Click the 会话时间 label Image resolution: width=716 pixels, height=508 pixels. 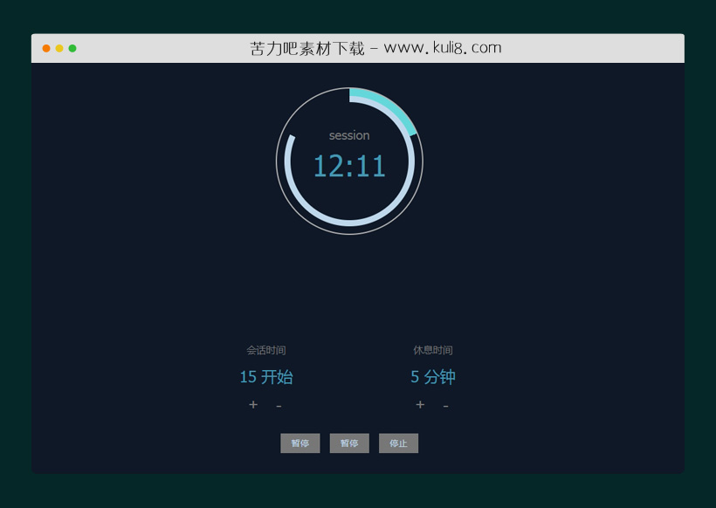(x=266, y=350)
